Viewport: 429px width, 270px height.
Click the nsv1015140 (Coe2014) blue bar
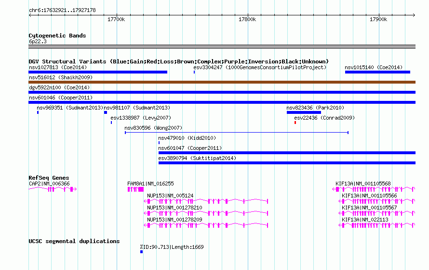pyautogui.click(x=377, y=72)
